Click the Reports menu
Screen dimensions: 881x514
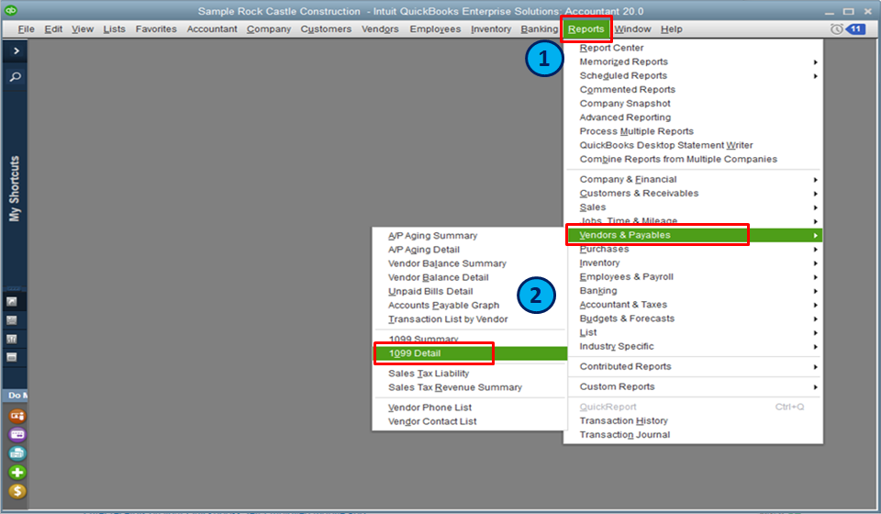click(x=586, y=29)
